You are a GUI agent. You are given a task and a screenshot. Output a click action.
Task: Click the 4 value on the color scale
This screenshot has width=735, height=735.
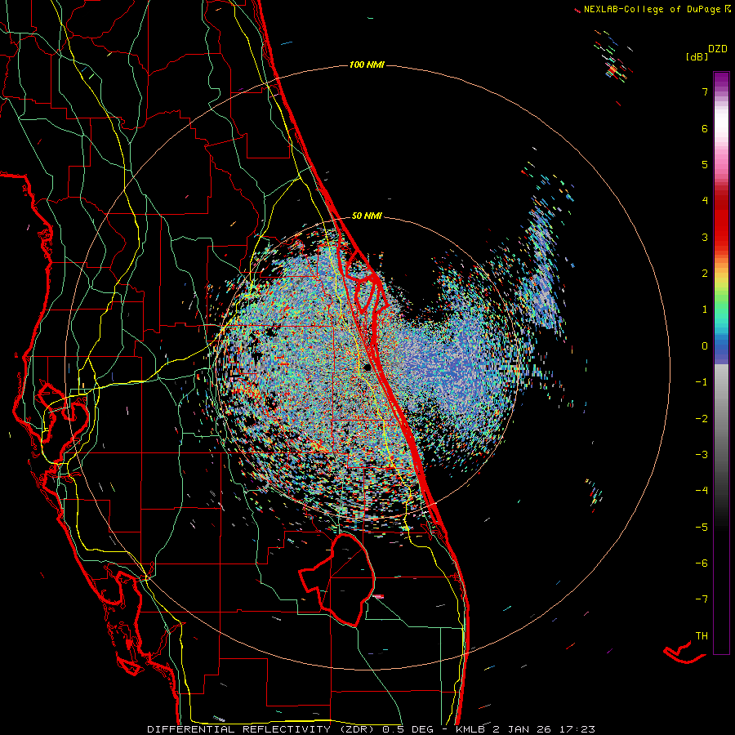coord(705,201)
